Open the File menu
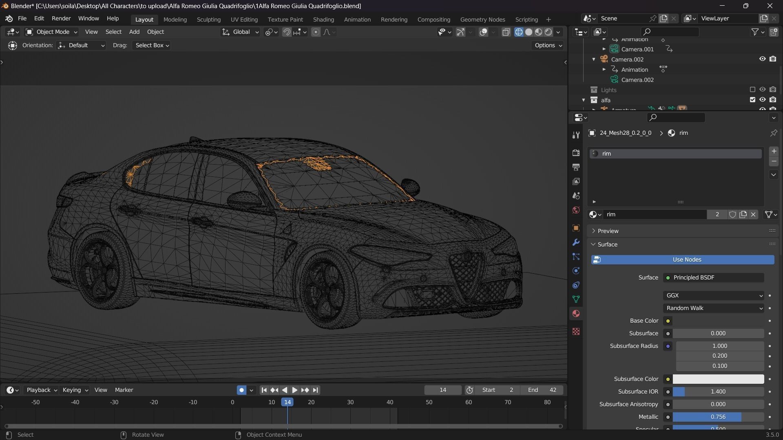This screenshot has height=440, width=783. point(22,19)
